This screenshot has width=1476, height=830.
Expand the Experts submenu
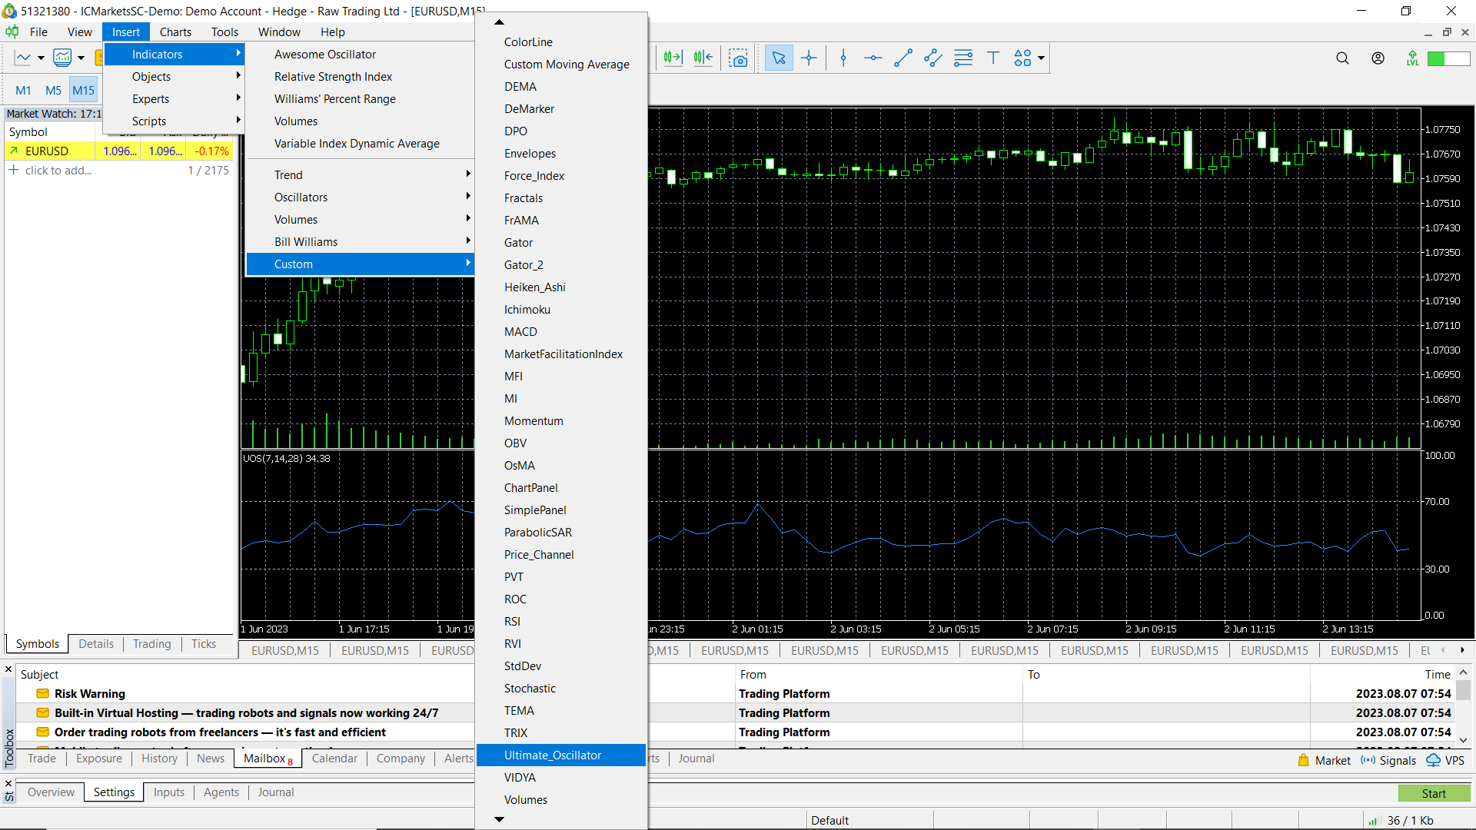[x=175, y=99]
